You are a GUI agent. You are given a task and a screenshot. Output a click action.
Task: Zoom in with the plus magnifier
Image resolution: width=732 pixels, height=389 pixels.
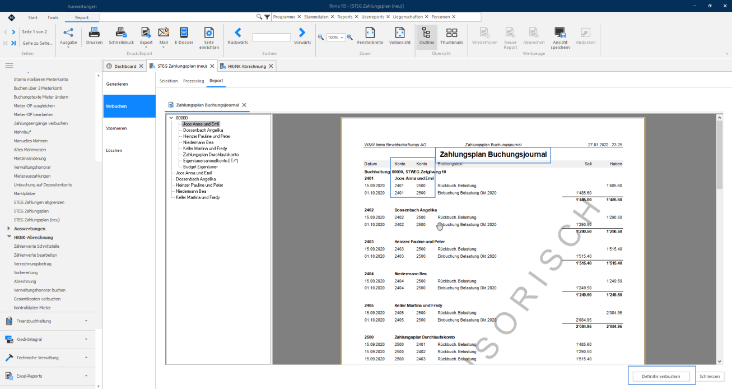(x=350, y=38)
